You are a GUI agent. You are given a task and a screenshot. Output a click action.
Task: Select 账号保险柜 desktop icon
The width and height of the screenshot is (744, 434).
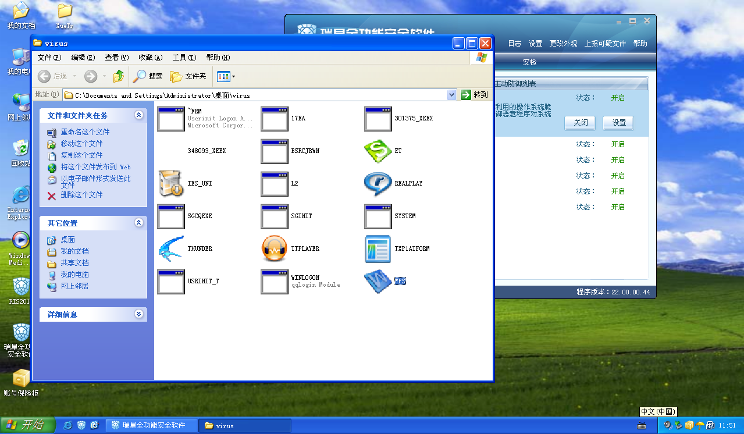[x=21, y=383]
